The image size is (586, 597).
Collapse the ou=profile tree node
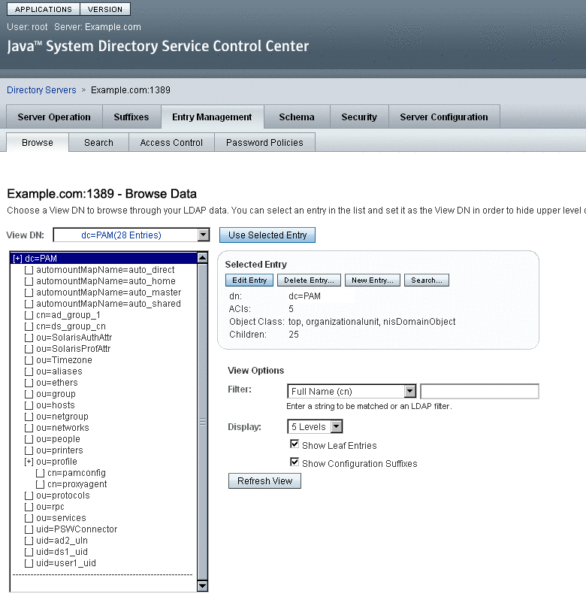pyautogui.click(x=29, y=462)
